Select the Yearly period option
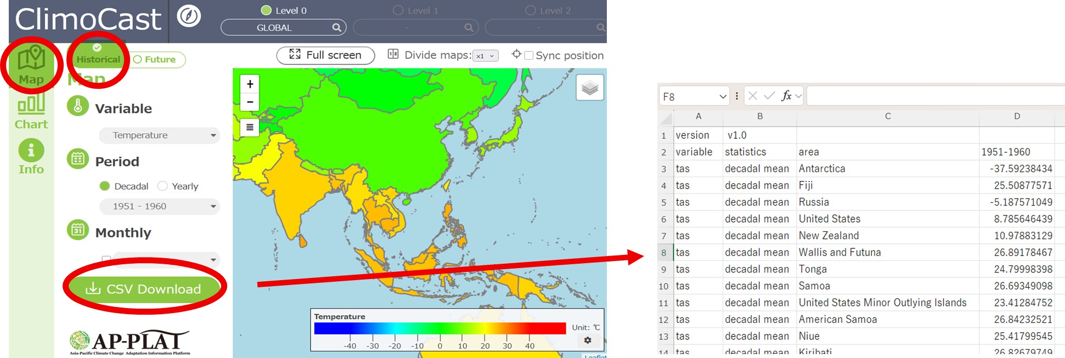1065x358 pixels. [162, 186]
